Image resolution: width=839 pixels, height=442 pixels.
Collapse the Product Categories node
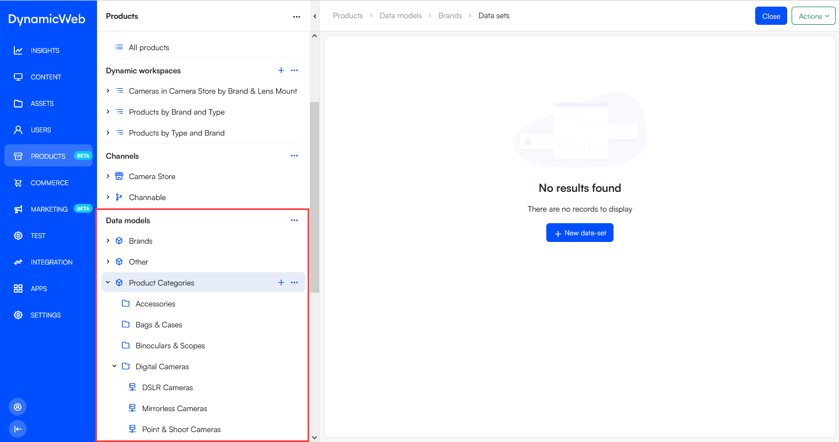pyautogui.click(x=108, y=283)
